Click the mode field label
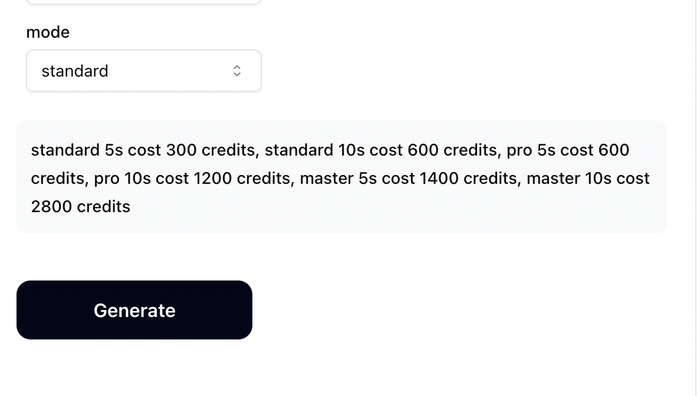The image size is (697, 396). pos(48,32)
